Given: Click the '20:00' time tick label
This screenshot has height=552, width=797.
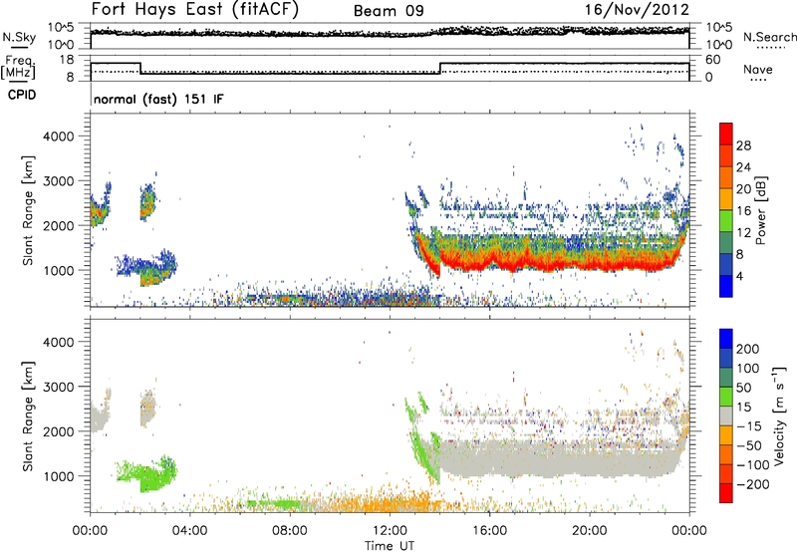Looking at the screenshot, I should [589, 531].
